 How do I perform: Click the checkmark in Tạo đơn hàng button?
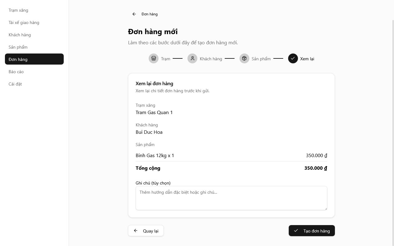coord(296,231)
